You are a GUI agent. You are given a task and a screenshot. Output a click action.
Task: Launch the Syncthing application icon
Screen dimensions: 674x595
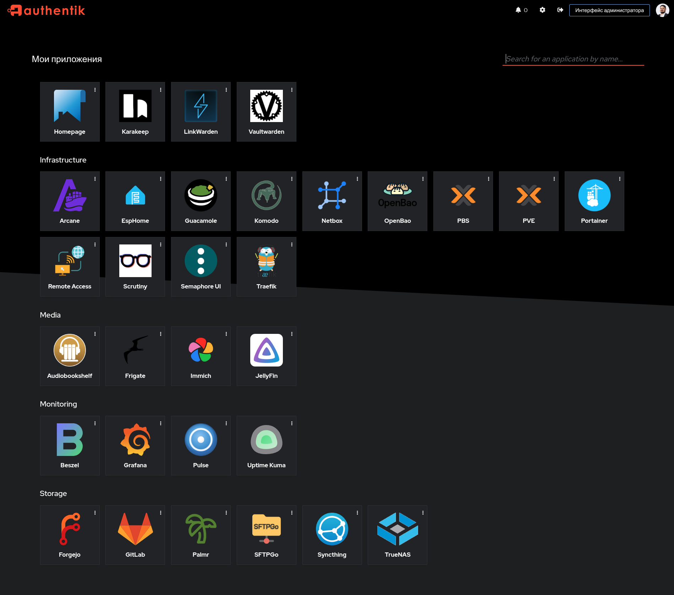(x=332, y=529)
